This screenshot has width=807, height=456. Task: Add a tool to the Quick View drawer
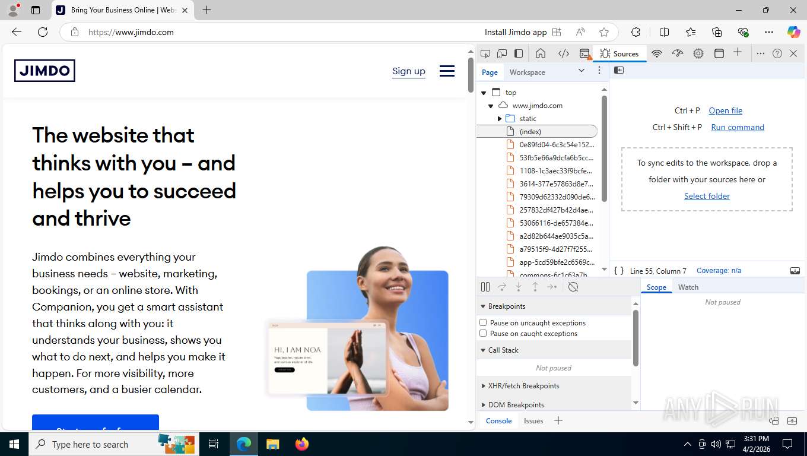[558, 420]
